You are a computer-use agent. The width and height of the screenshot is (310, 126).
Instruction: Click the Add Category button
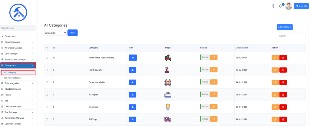285,27
